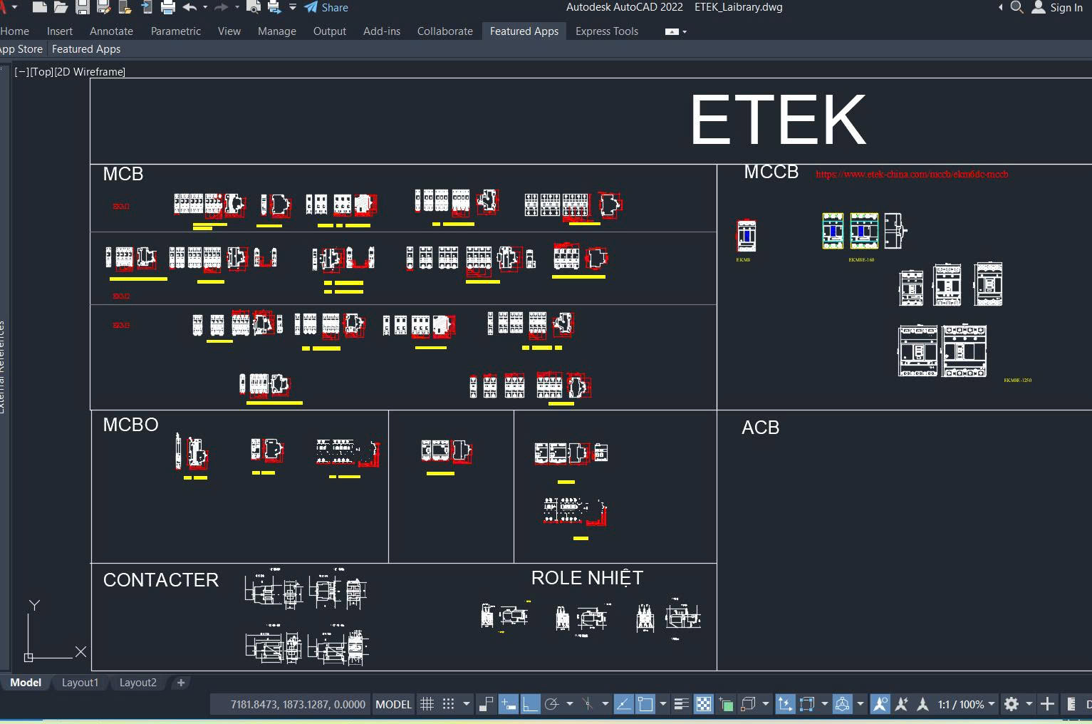Image resolution: width=1092 pixels, height=724 pixels.
Task: Open the Express Tools ribbon tab
Action: pos(607,31)
